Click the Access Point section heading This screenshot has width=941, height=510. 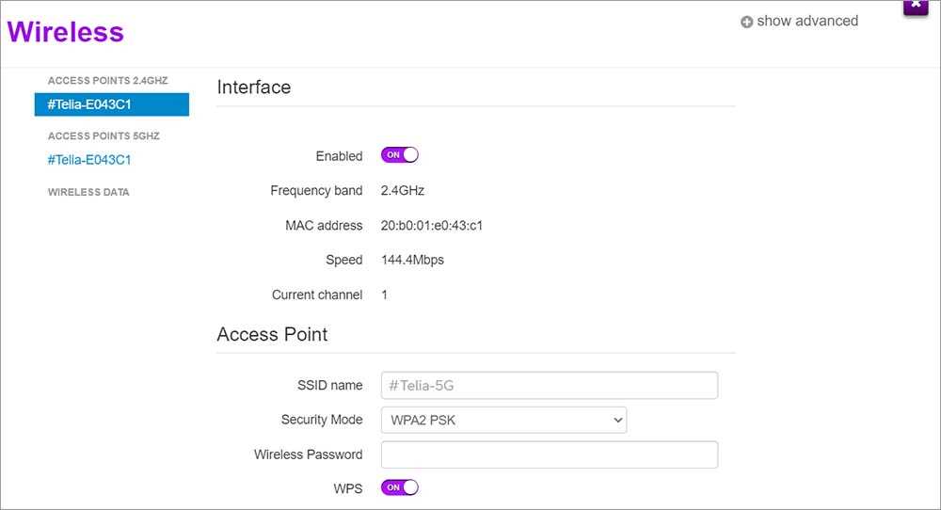(x=273, y=335)
